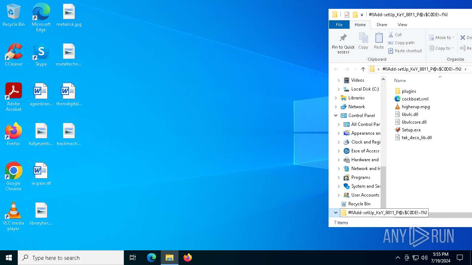This screenshot has width=472, height=265.
Task: Select Ease of Access in the tree
Action: [362, 151]
